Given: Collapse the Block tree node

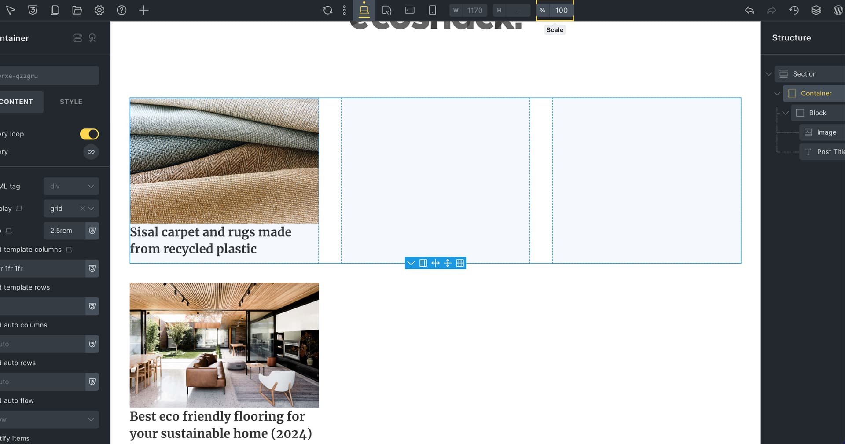Looking at the screenshot, I should [785, 113].
